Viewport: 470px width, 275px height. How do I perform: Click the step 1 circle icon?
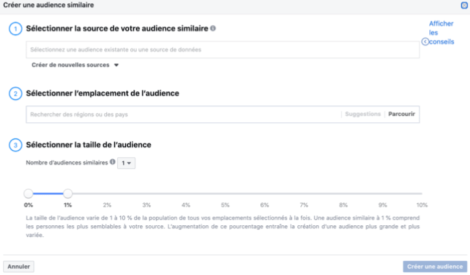click(x=16, y=28)
